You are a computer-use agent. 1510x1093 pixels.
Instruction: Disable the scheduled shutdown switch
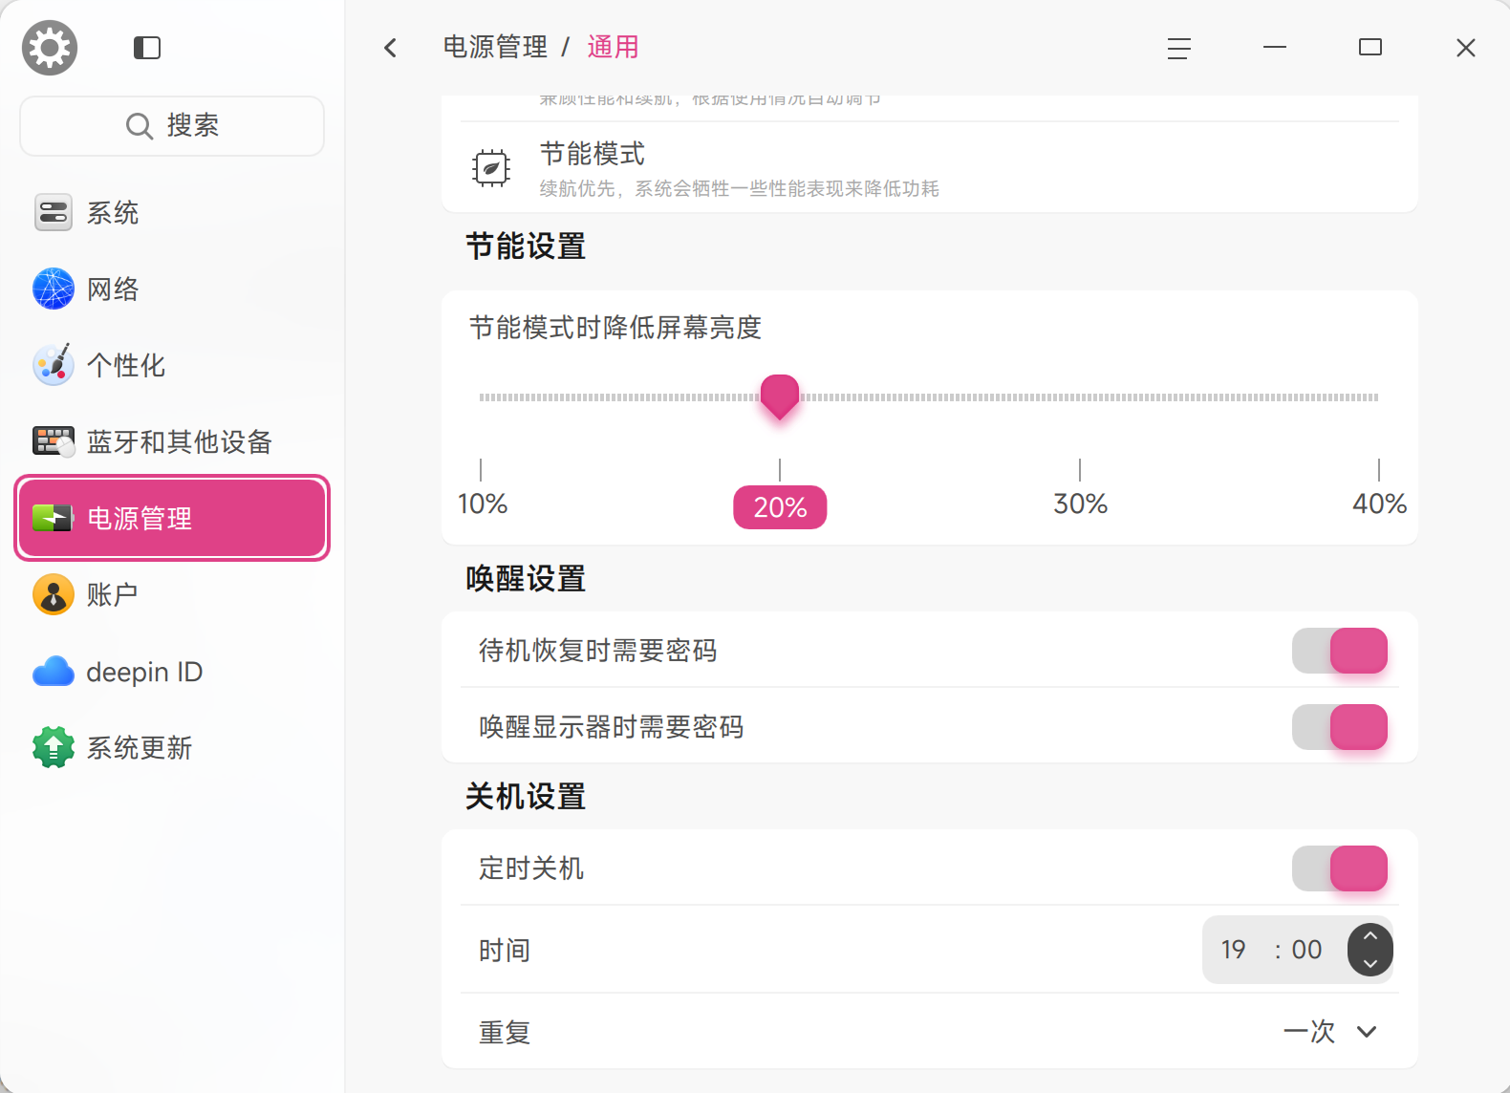point(1339,868)
